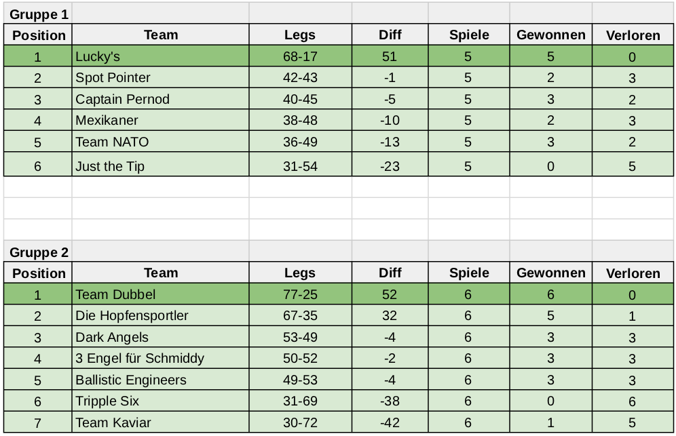Select the Team Kaviar cell
The width and height of the screenshot is (676, 436).
click(160, 422)
